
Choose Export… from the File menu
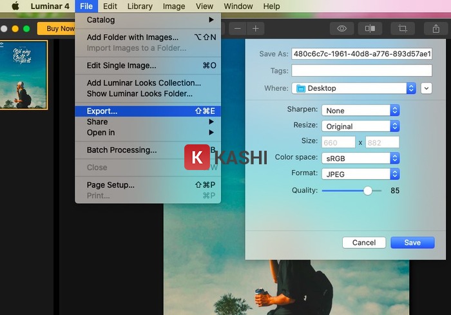pyautogui.click(x=102, y=111)
